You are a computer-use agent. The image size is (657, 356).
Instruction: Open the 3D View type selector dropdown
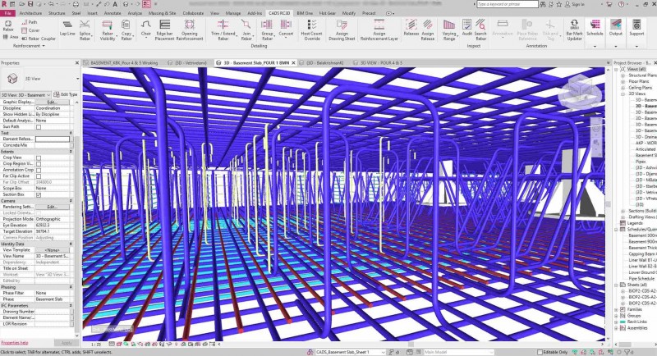pyautogui.click(x=77, y=79)
